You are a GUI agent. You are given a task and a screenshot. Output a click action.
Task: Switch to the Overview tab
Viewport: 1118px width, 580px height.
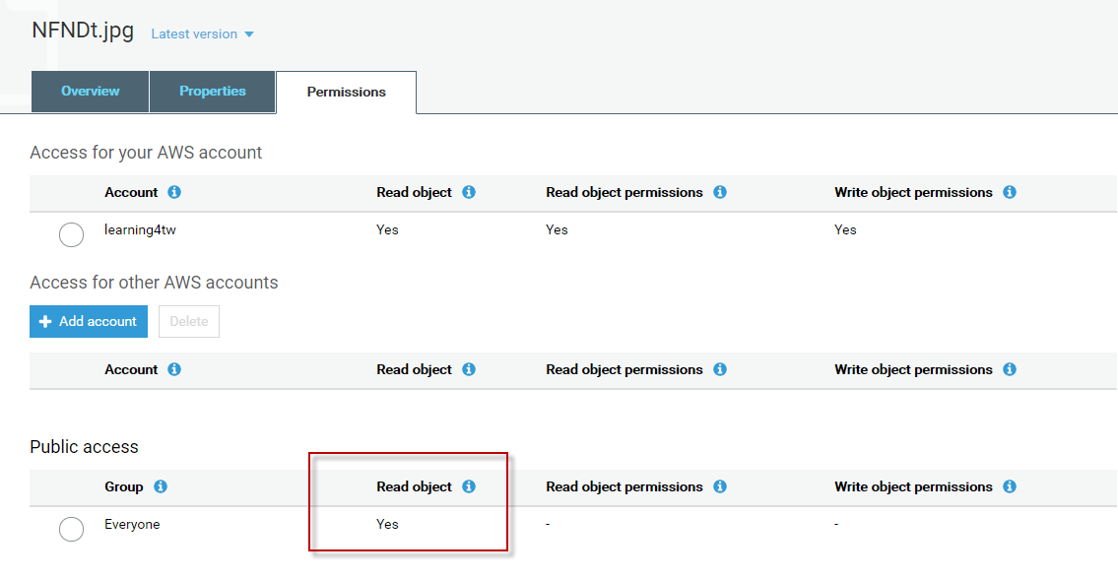point(91,92)
